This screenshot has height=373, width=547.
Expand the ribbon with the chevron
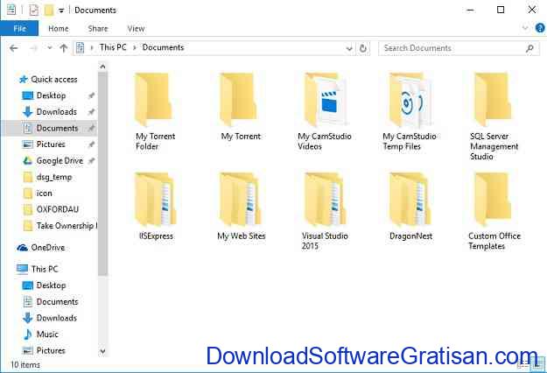pyautogui.click(x=525, y=28)
